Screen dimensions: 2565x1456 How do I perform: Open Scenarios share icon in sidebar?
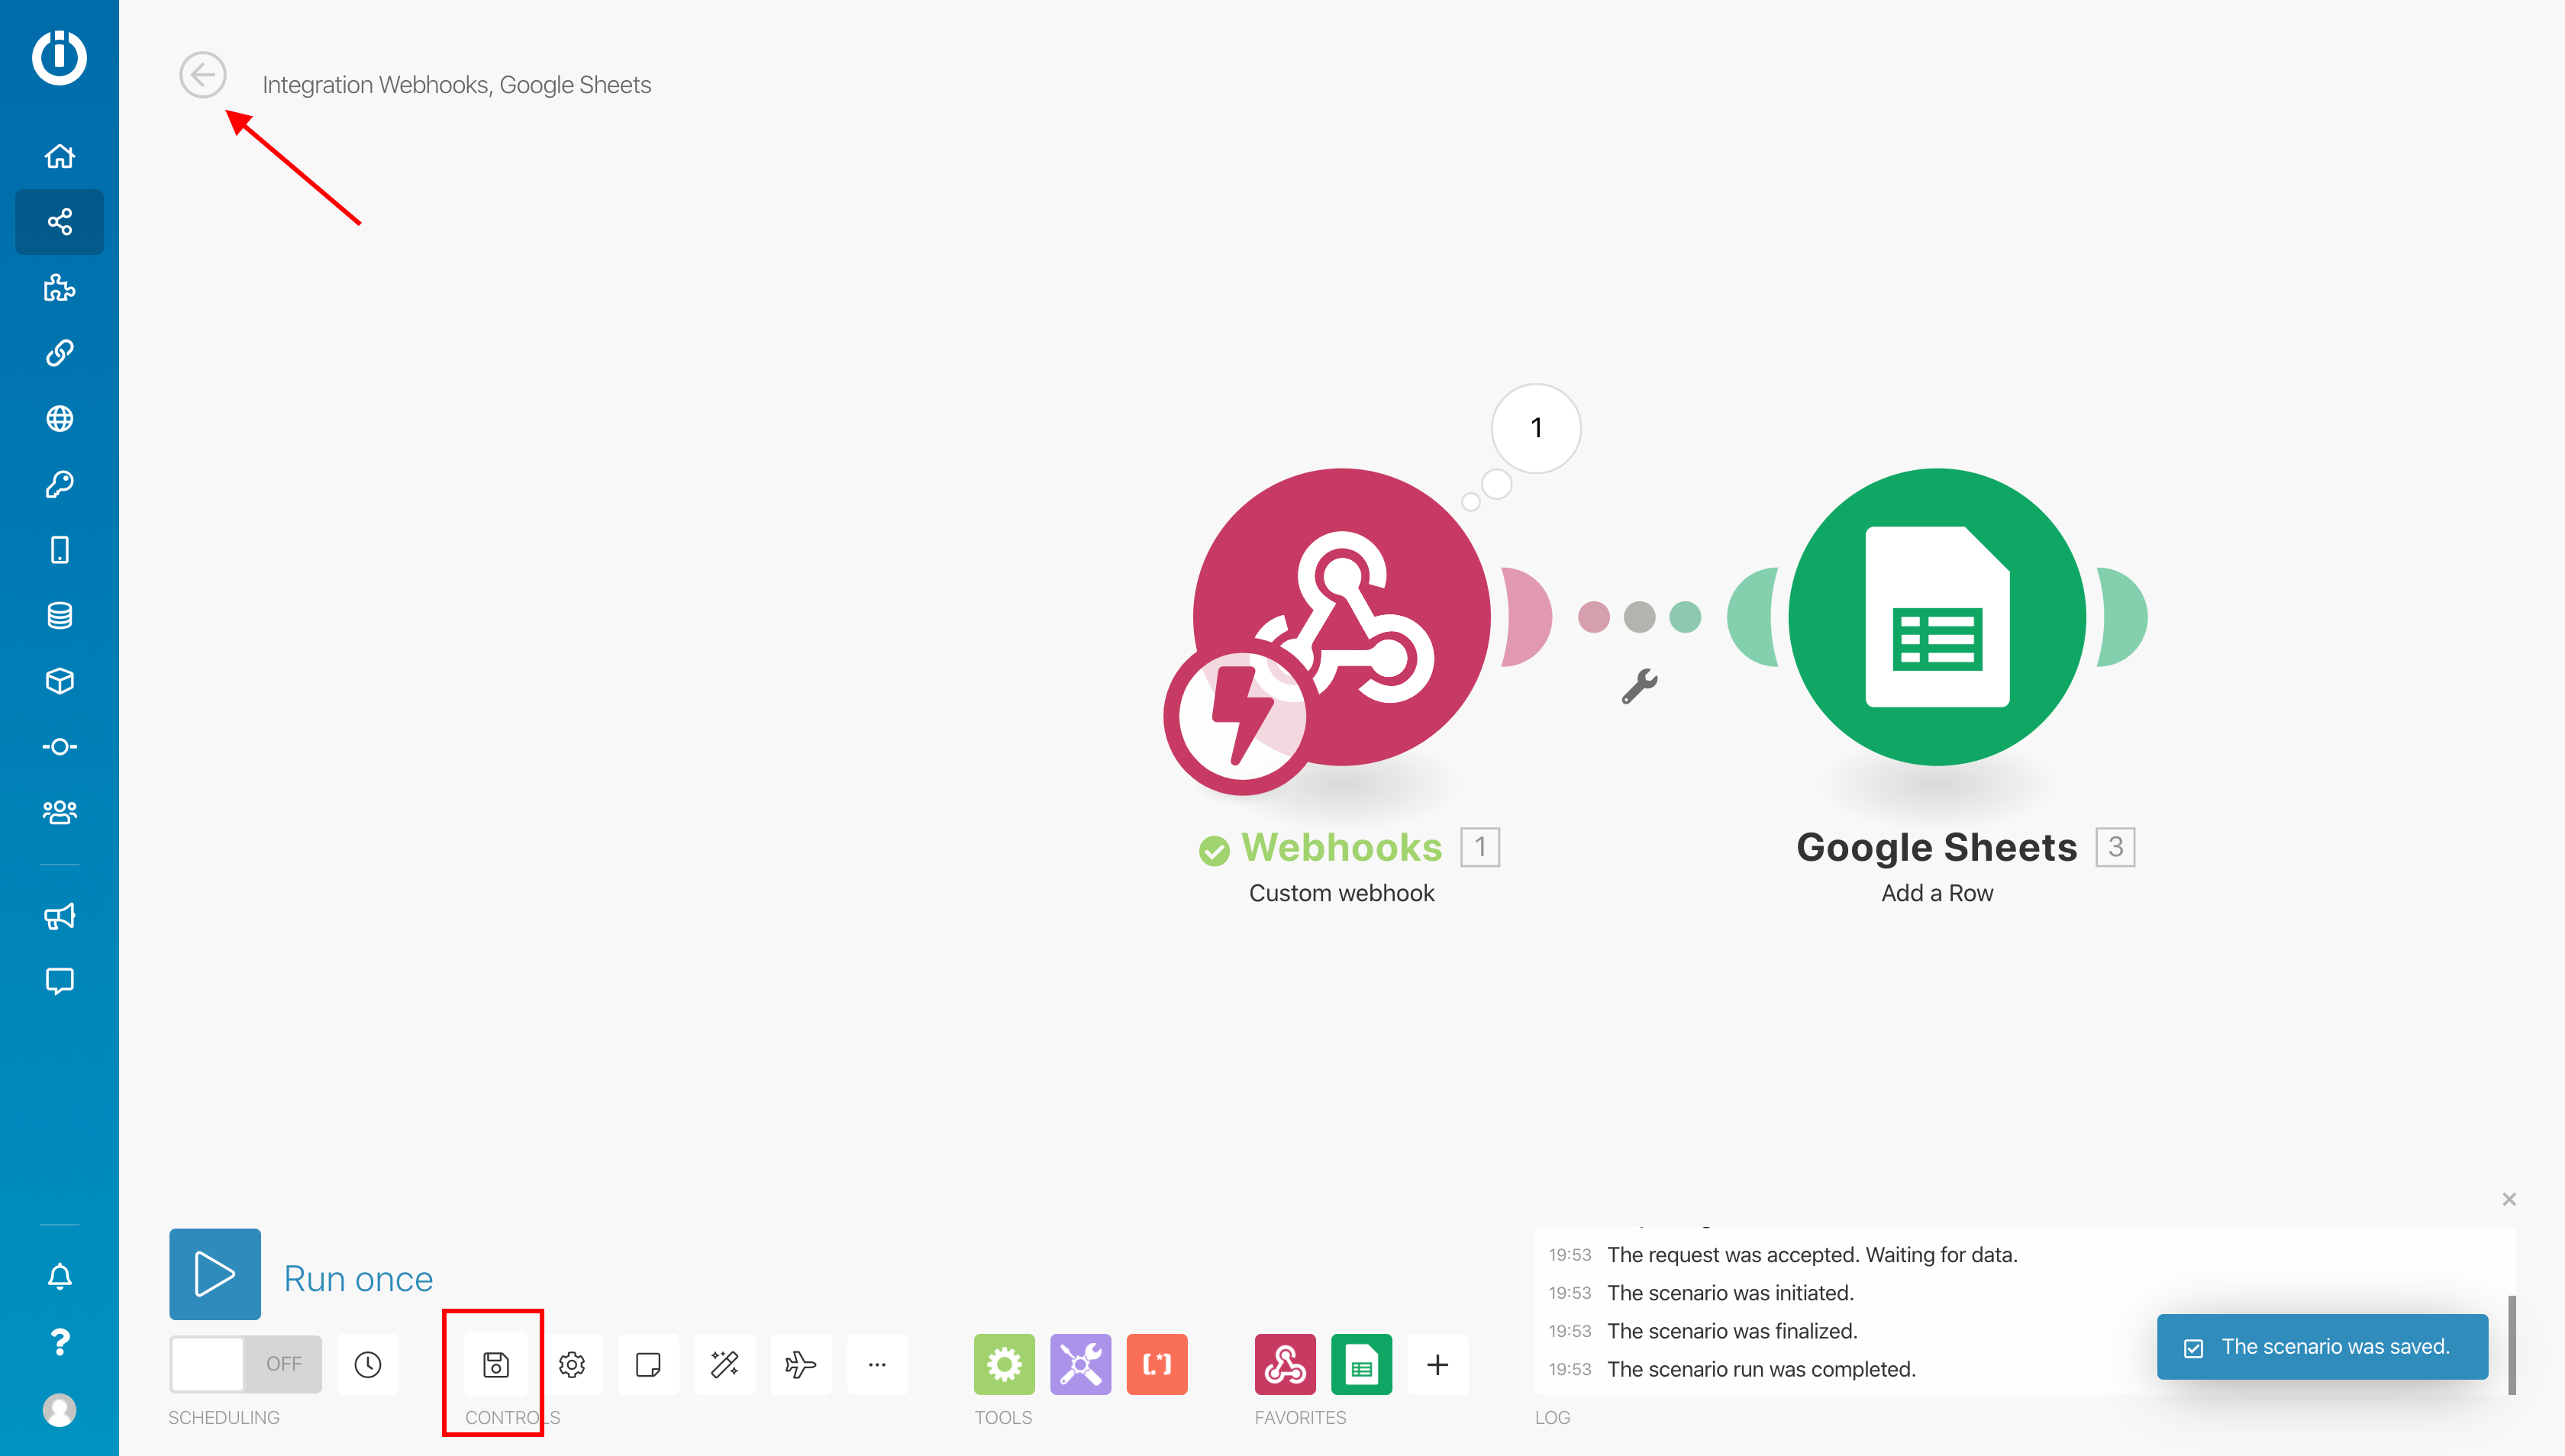[59, 222]
